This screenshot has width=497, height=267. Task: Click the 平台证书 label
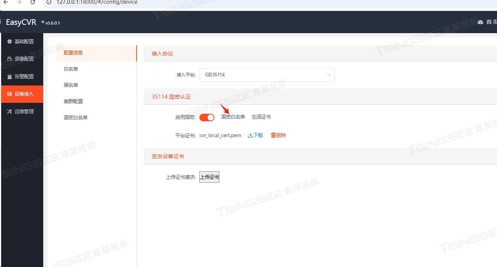(x=185, y=136)
